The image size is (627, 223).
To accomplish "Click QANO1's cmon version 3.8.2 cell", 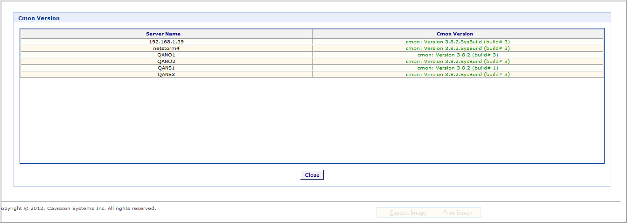I will click(x=458, y=55).
